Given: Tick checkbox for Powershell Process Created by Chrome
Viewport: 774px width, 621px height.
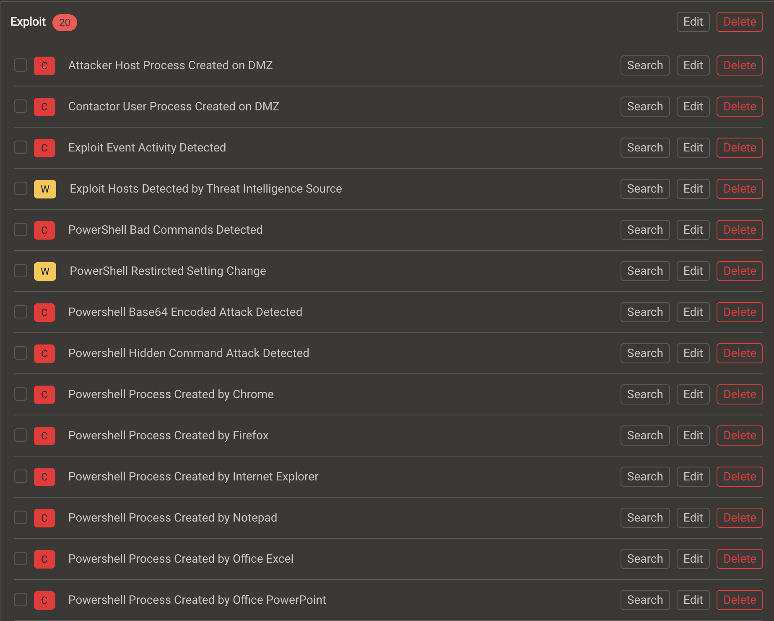Looking at the screenshot, I should [21, 394].
